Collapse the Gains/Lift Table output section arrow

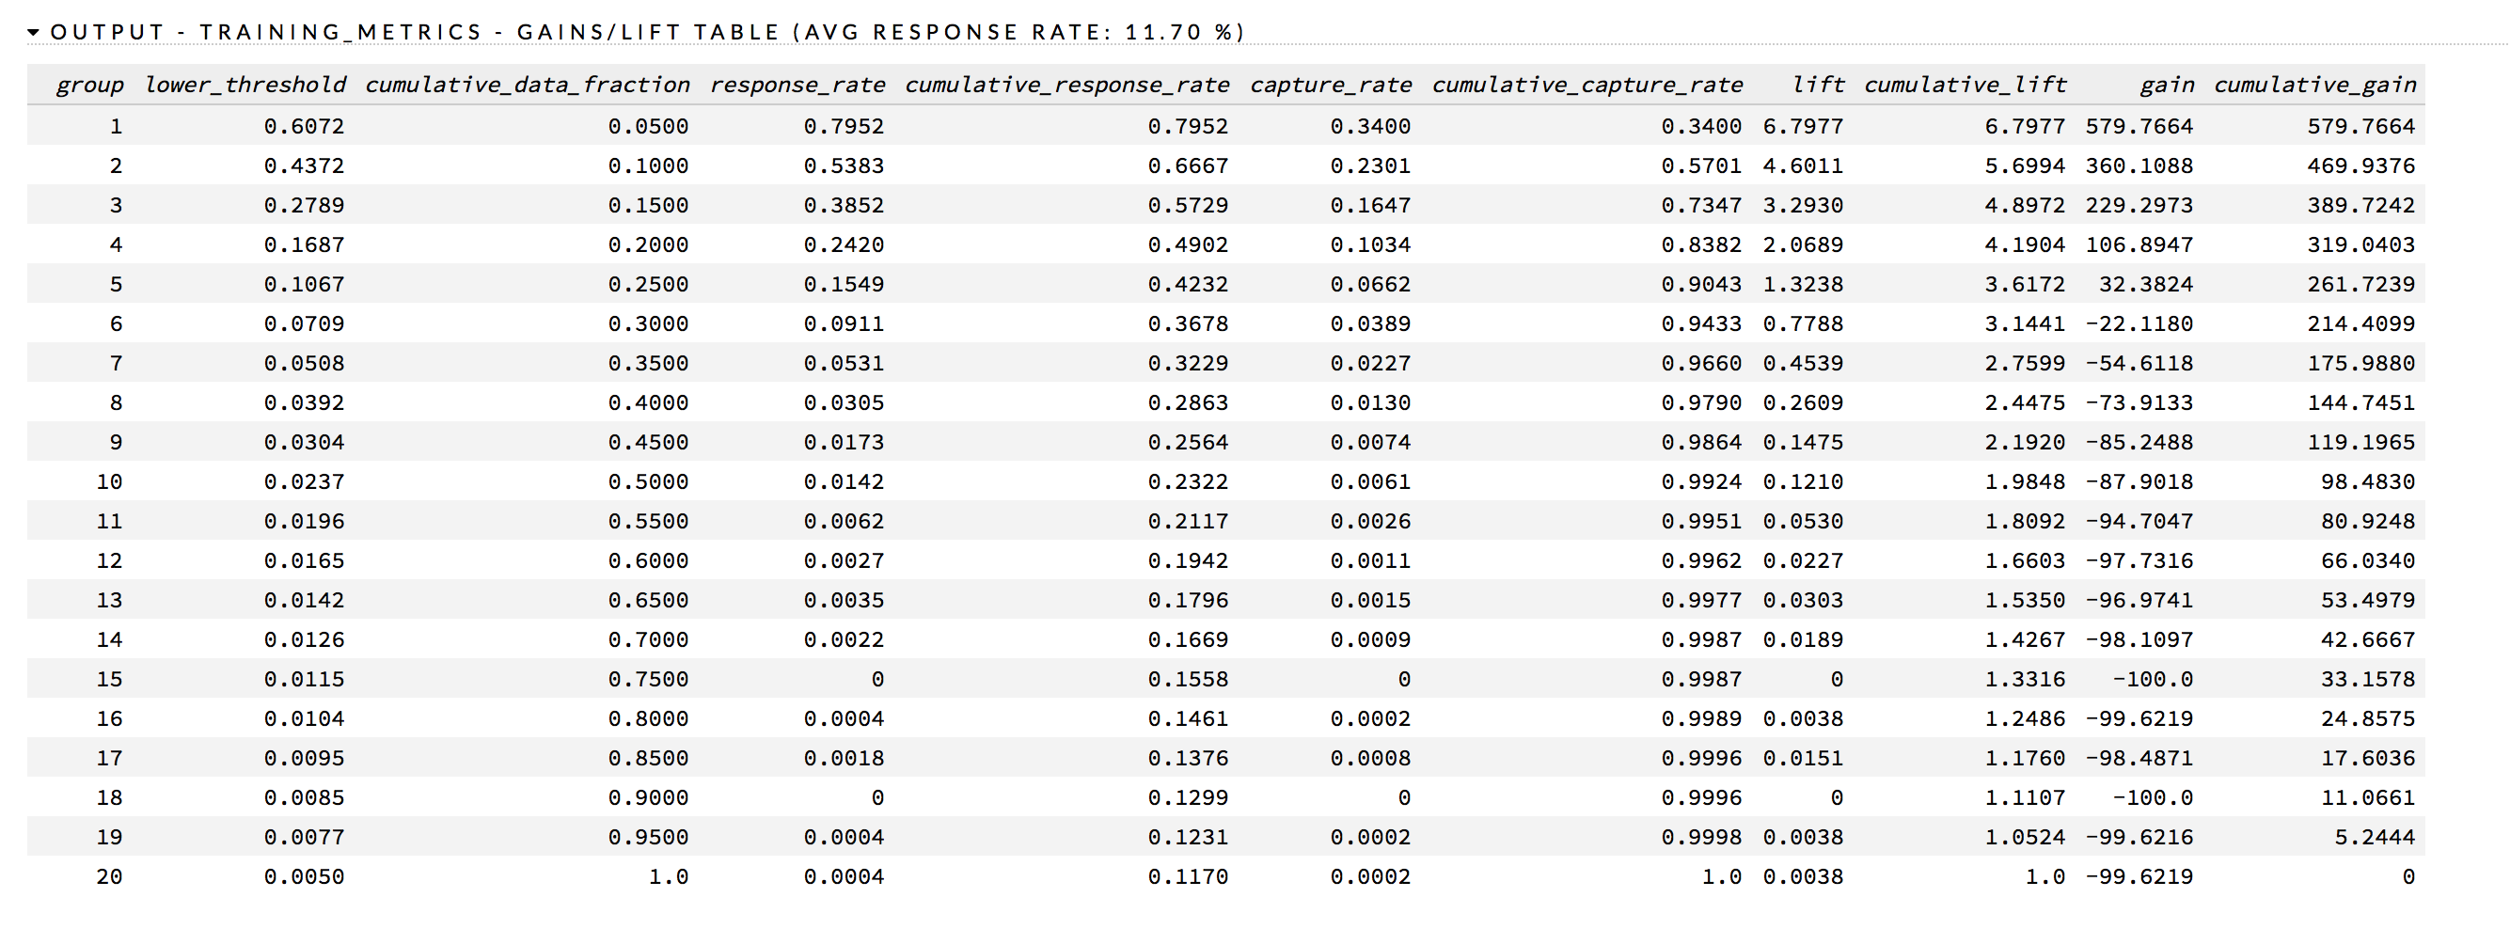[x=33, y=32]
